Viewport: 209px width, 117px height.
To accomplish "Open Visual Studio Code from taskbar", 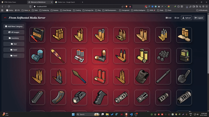I will pos(131,114).
